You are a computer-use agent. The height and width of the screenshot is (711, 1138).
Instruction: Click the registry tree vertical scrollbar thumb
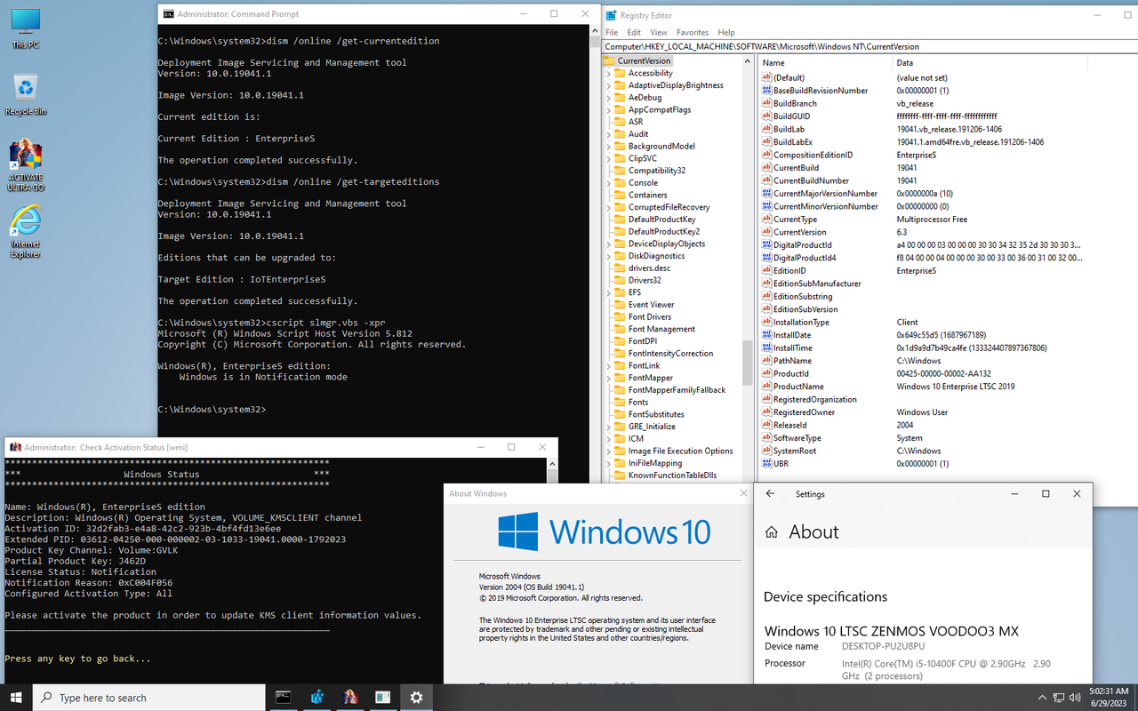pyautogui.click(x=748, y=361)
